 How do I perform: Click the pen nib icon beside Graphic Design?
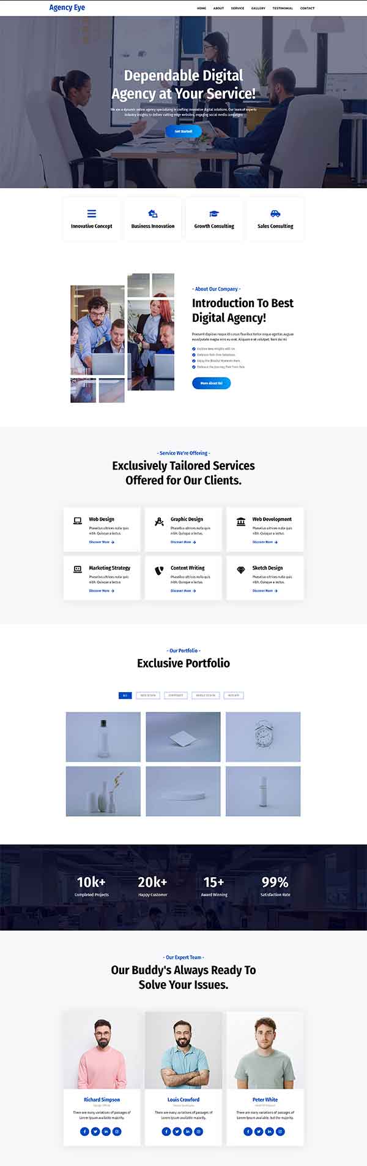(158, 519)
